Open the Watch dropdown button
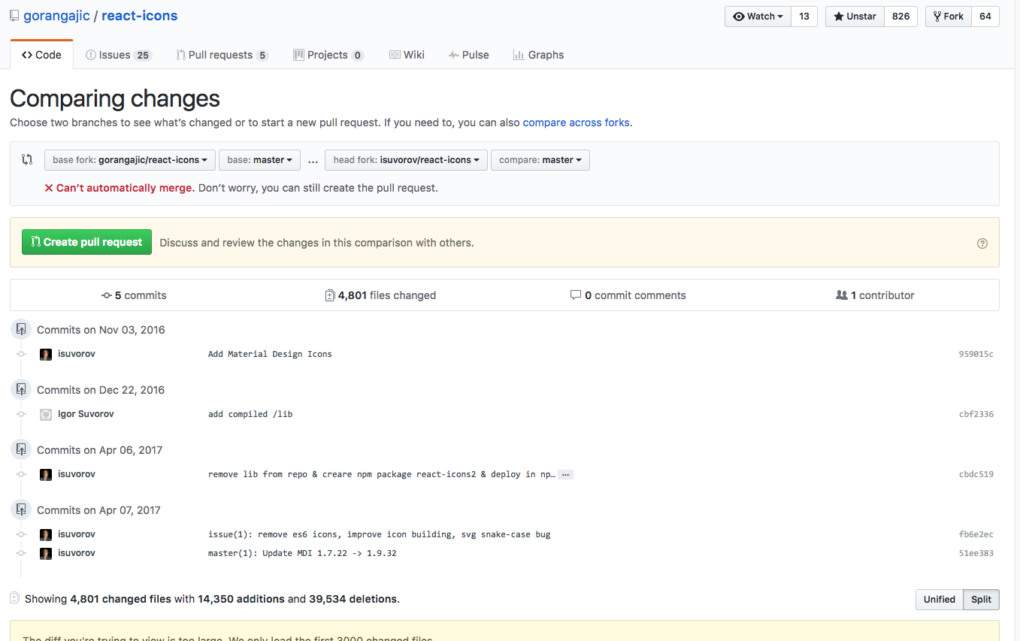Viewport: 1020px width, 641px height. [x=758, y=17]
